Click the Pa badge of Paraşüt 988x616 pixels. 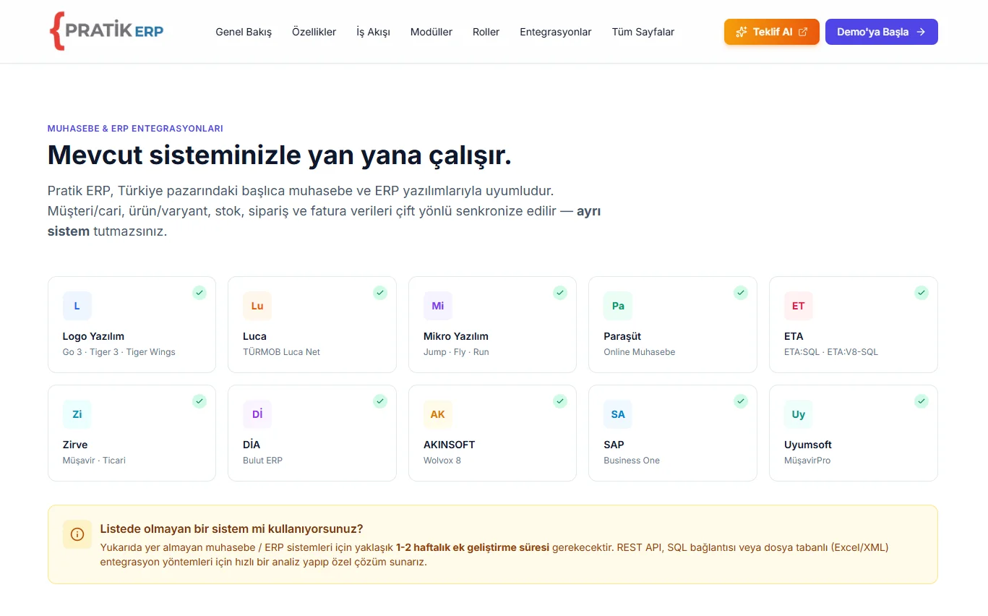pyautogui.click(x=618, y=306)
